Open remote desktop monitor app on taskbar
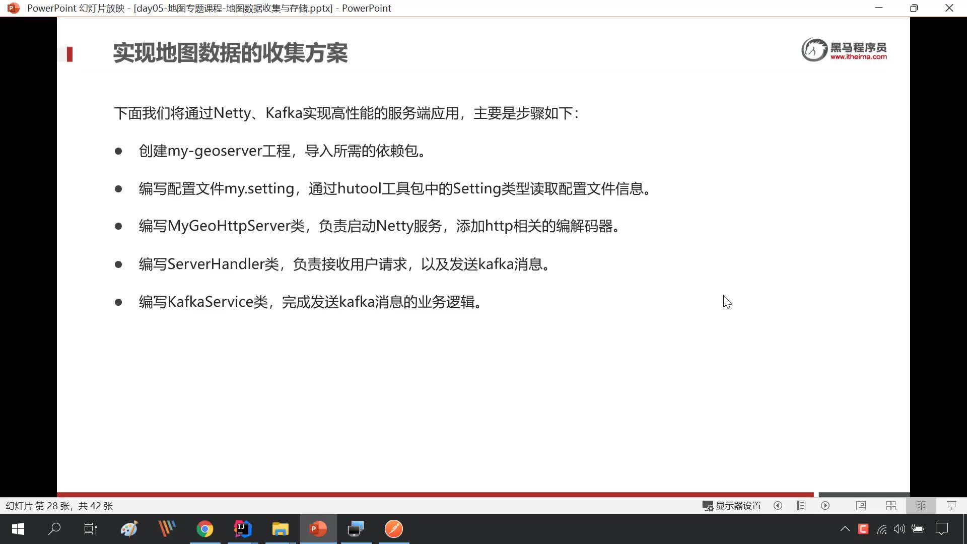 356,529
